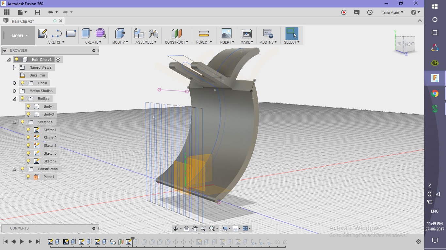Click the Look At icon
This screenshot has height=250, width=446.
pyautogui.click(x=186, y=229)
